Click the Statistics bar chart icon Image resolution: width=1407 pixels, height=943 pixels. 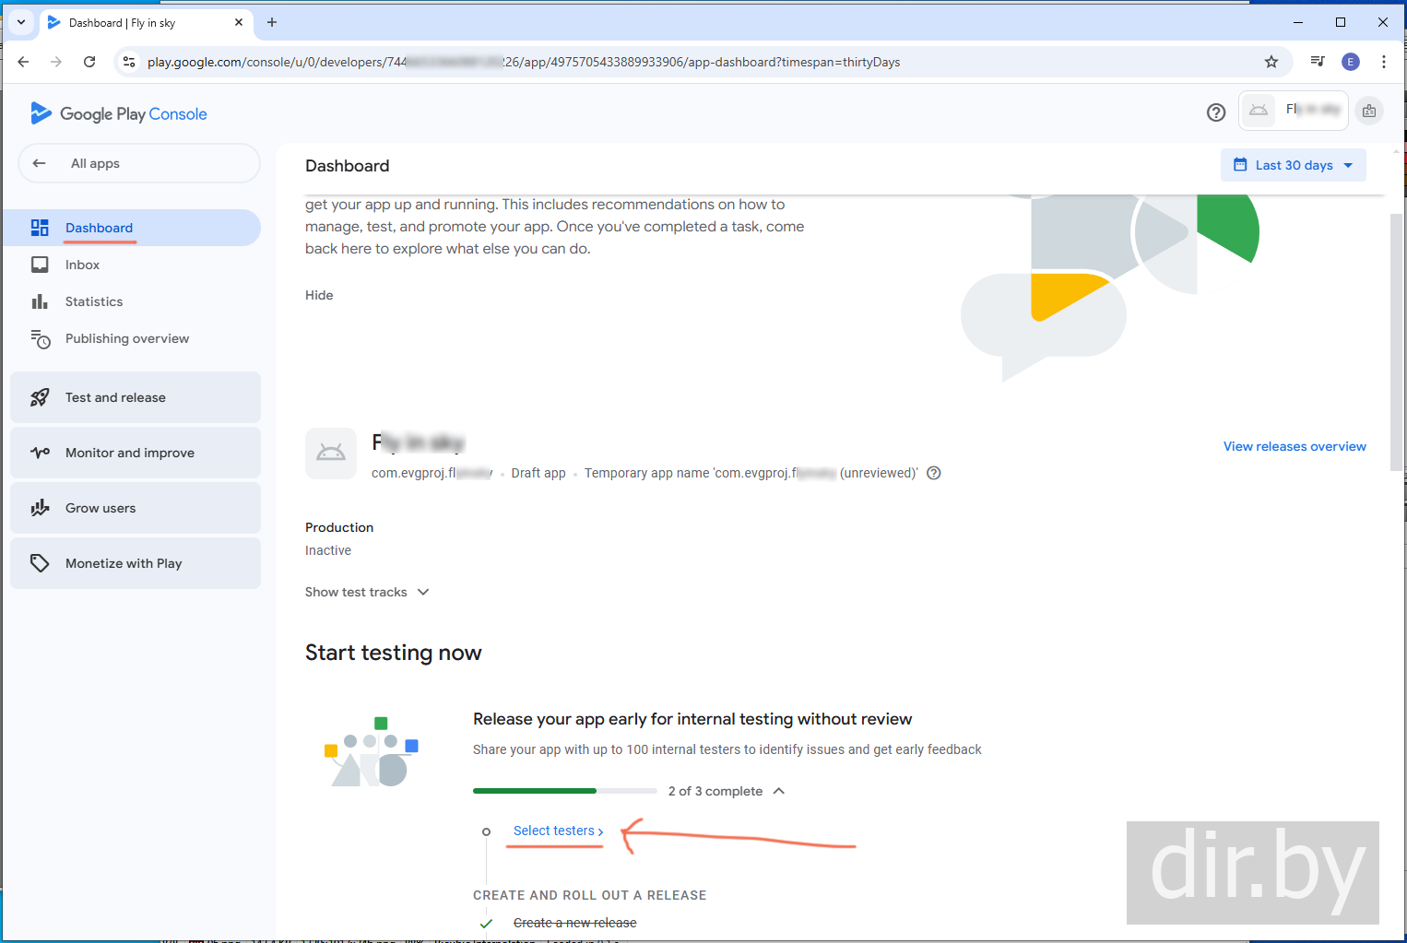pyautogui.click(x=40, y=301)
